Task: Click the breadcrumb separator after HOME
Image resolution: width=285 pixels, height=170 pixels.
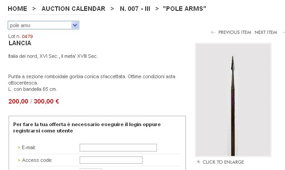Action: [34, 9]
